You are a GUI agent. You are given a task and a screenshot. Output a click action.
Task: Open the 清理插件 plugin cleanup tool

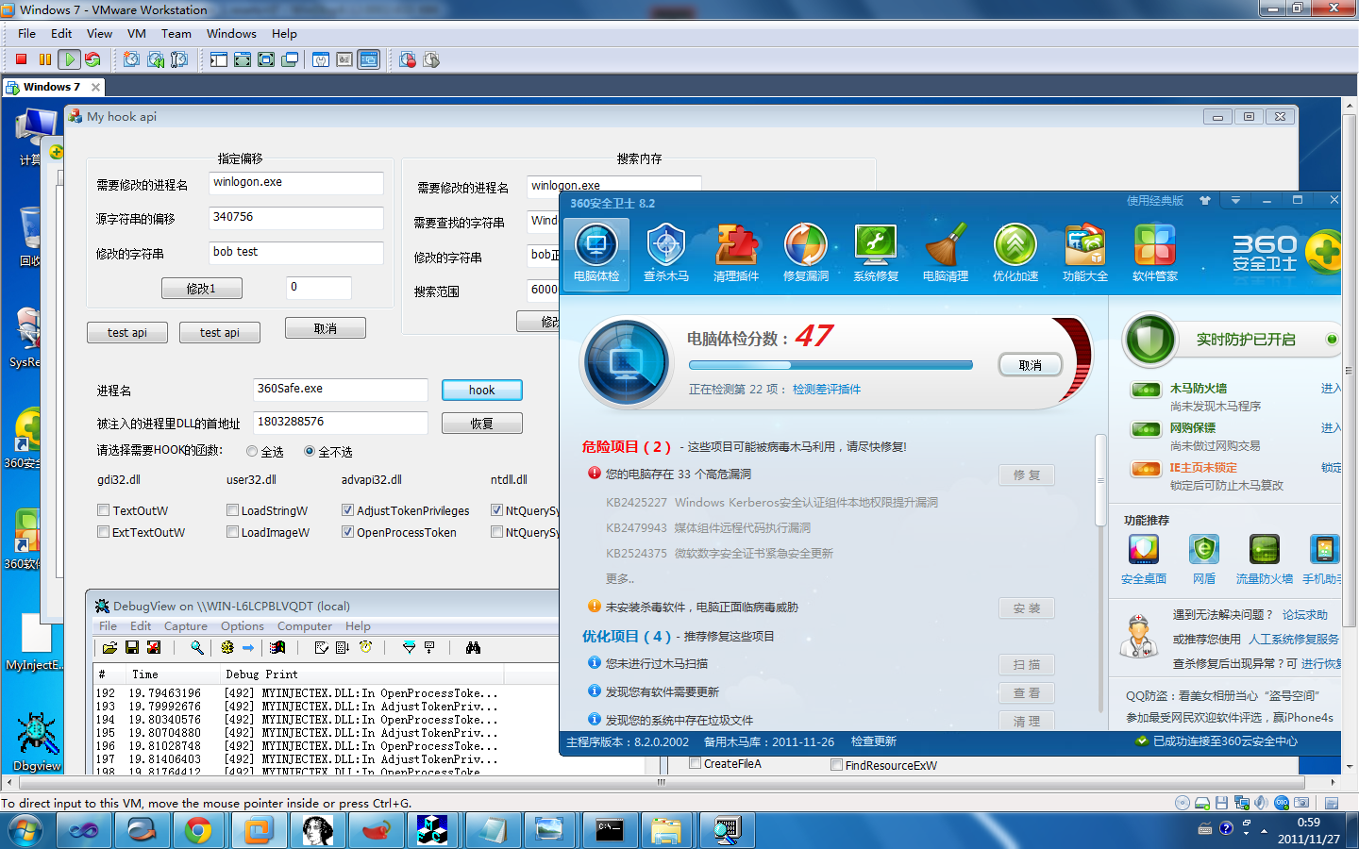click(x=736, y=254)
